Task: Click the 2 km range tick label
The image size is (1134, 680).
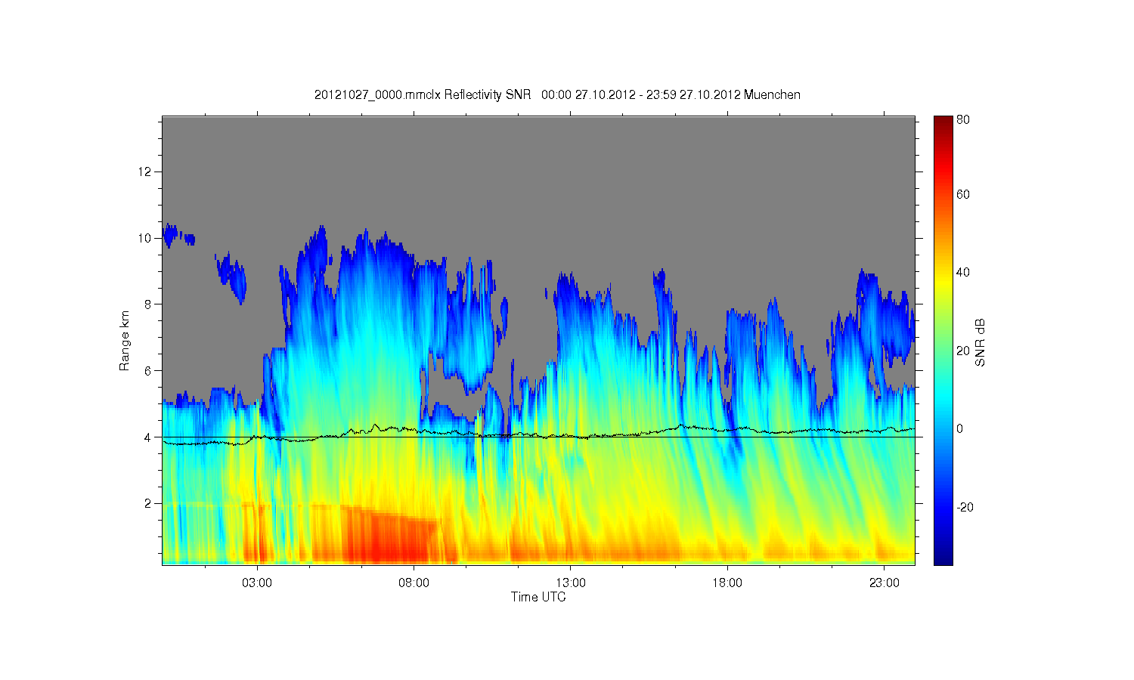Action: 148,503
